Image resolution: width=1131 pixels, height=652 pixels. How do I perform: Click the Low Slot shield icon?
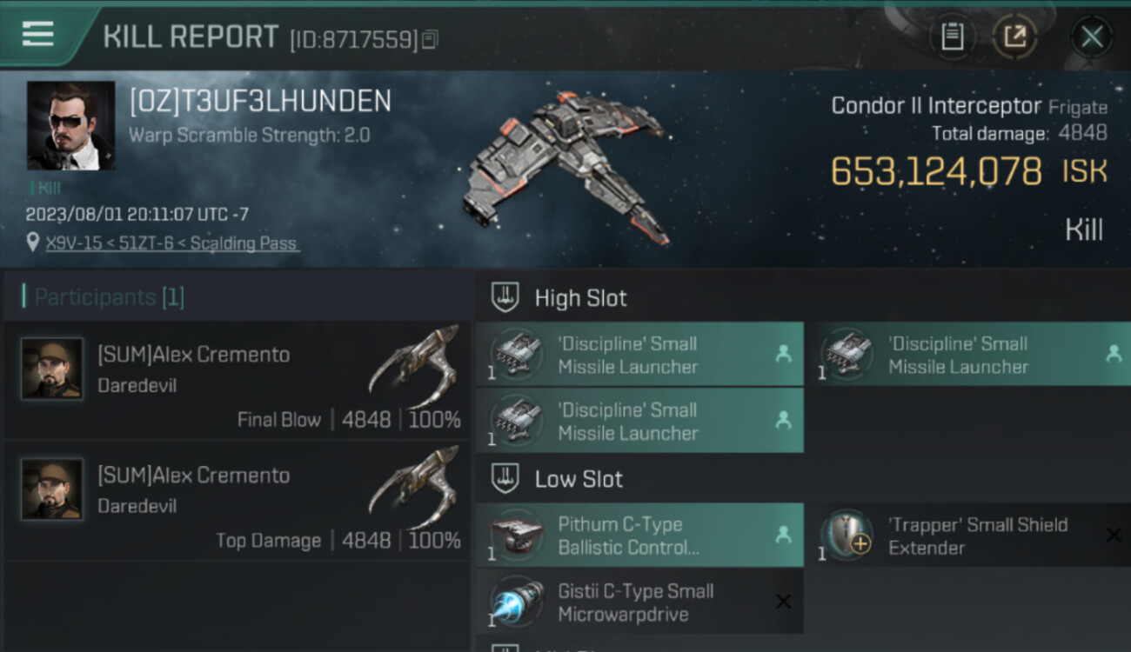point(505,478)
